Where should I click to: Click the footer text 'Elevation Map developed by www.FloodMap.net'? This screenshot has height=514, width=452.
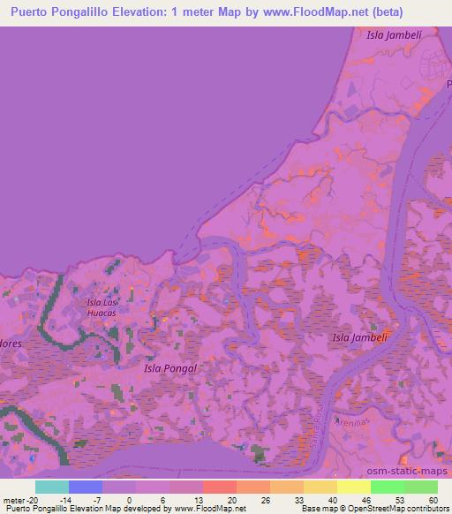click(x=158, y=509)
